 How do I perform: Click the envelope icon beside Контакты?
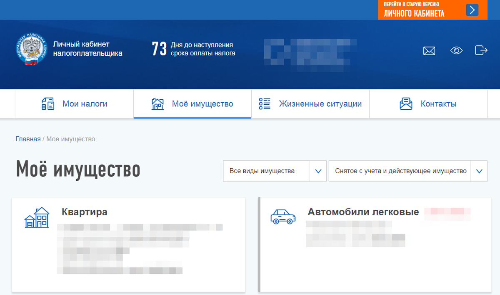tap(405, 103)
